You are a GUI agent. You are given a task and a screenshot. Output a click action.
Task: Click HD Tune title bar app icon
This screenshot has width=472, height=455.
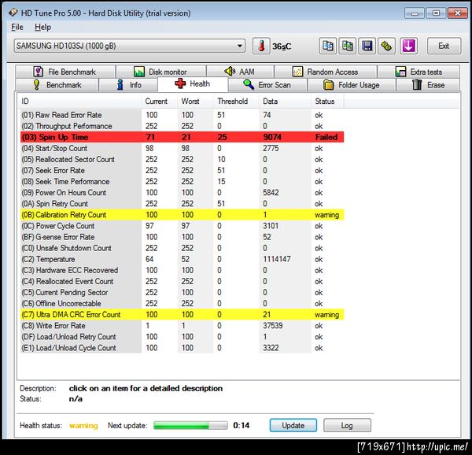(x=13, y=13)
